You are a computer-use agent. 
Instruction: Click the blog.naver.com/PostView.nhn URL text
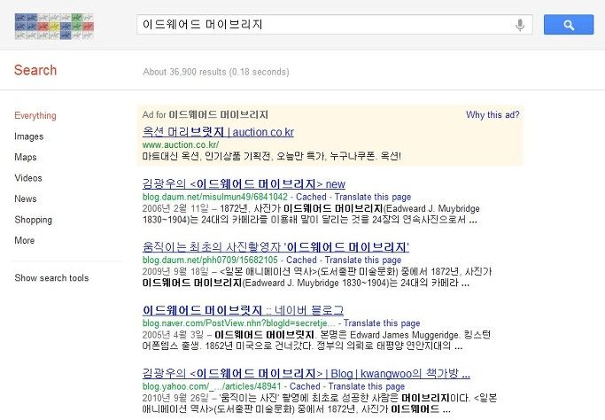(239, 323)
